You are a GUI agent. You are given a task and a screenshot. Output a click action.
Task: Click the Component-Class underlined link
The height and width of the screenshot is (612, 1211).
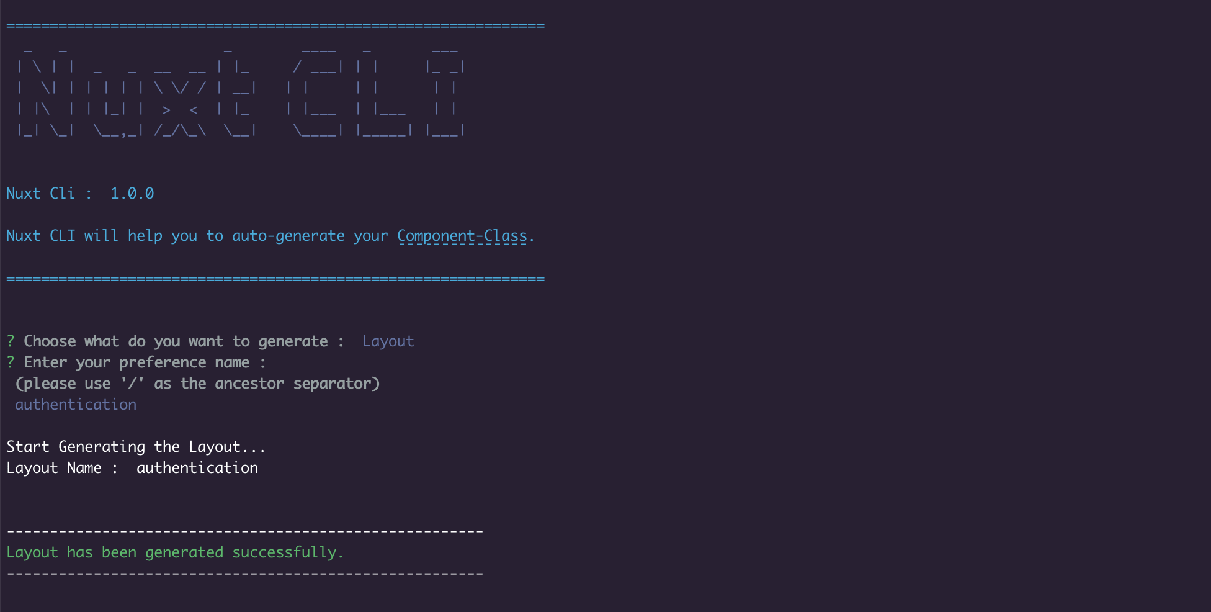tap(462, 236)
